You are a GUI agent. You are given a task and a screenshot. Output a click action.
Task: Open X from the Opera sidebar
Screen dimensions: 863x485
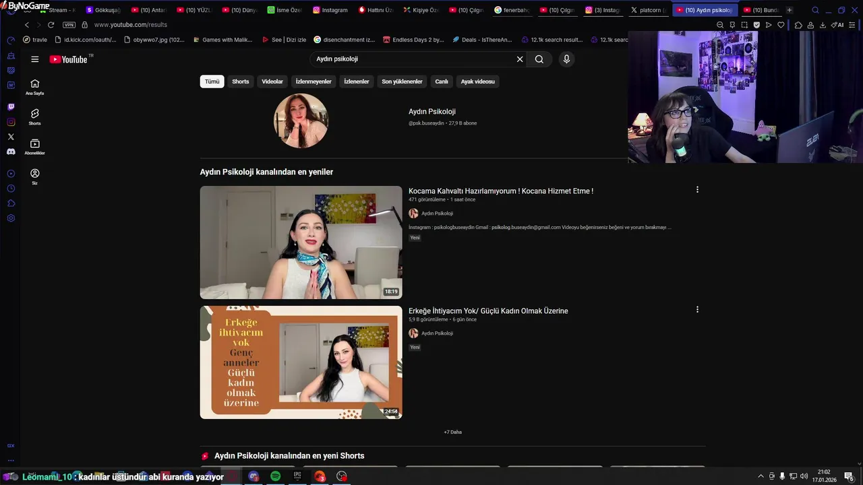pyautogui.click(x=11, y=137)
